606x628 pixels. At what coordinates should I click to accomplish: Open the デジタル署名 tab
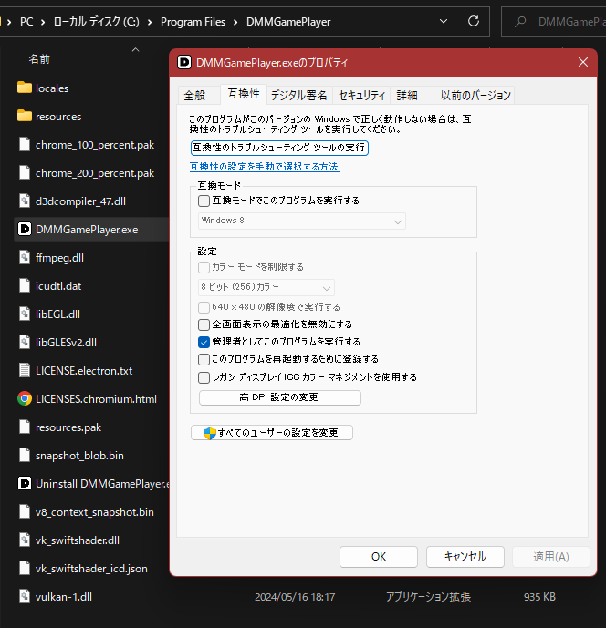click(298, 96)
